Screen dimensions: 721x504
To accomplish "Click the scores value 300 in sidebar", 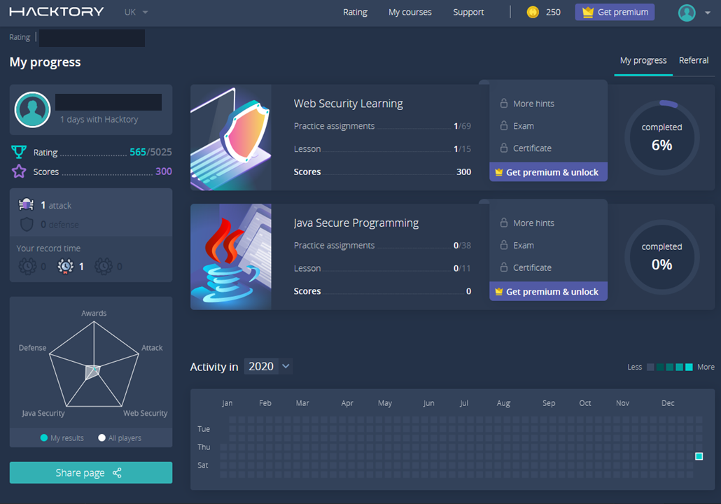I will point(164,171).
